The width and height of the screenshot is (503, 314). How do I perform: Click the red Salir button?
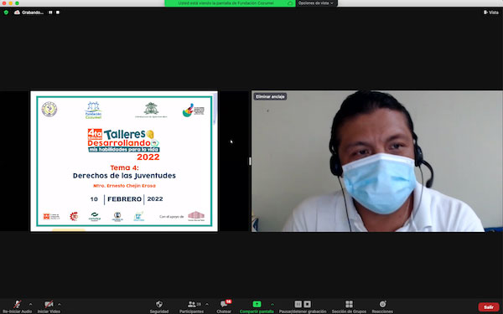(x=489, y=307)
